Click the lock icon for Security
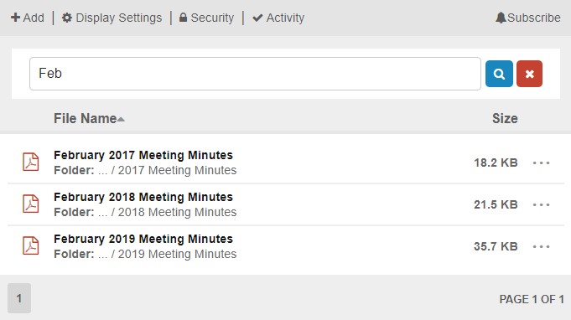The width and height of the screenshot is (571, 320). [x=183, y=18]
